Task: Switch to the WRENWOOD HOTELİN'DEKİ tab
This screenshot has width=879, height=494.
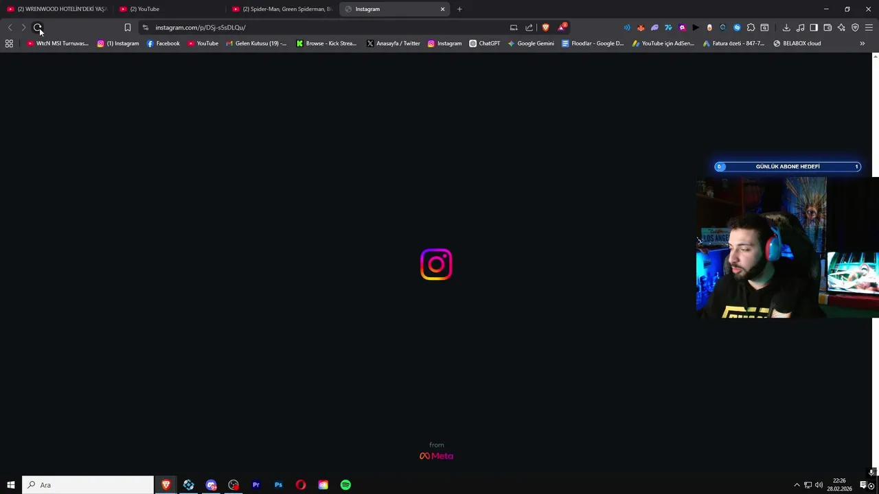Action: (57, 9)
